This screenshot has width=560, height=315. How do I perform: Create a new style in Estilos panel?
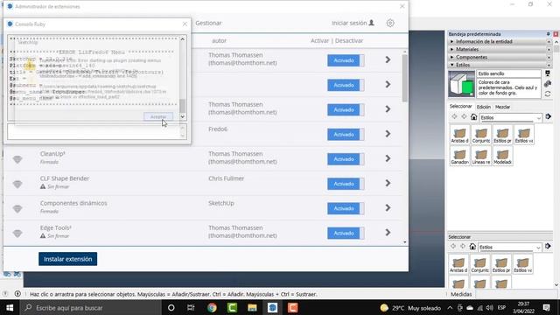(x=548, y=84)
